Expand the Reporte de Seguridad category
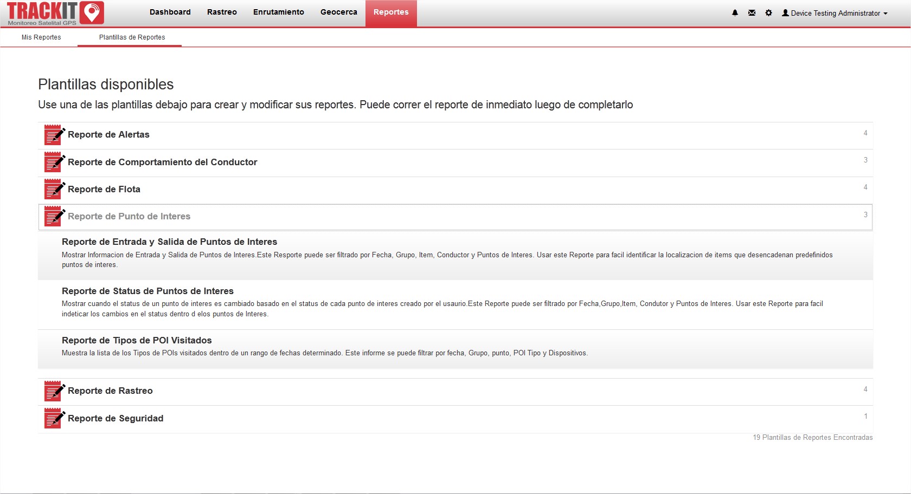 click(116, 419)
